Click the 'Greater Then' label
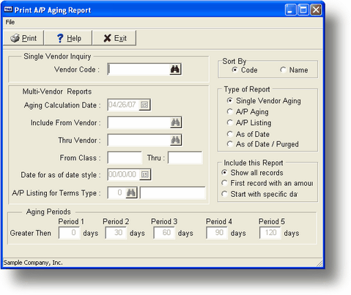This screenshot has width=351, height=295. pyautogui.click(x=31, y=233)
